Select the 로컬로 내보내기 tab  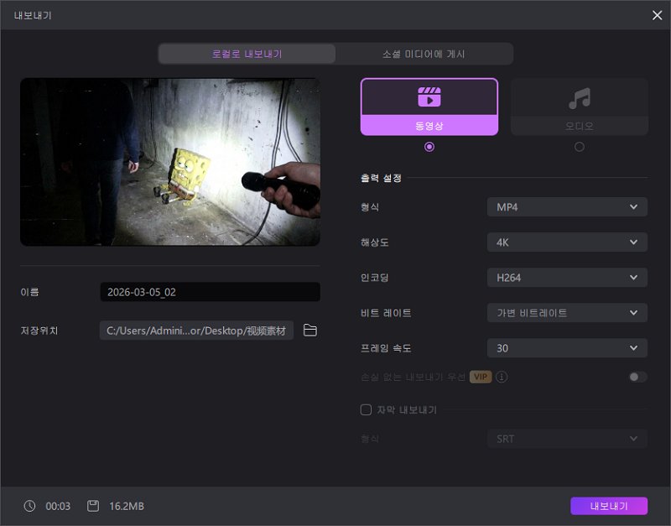coord(247,53)
